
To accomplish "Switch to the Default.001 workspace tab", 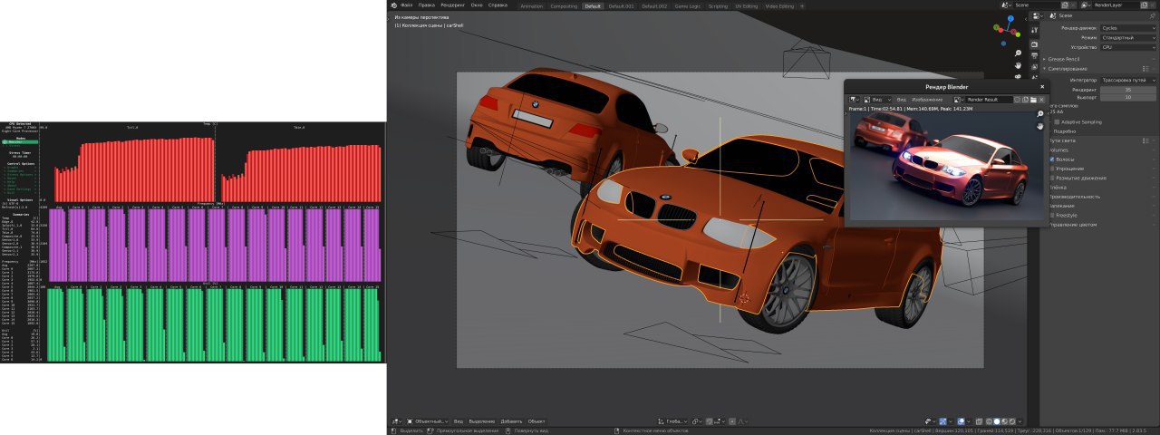I will pos(622,5).
